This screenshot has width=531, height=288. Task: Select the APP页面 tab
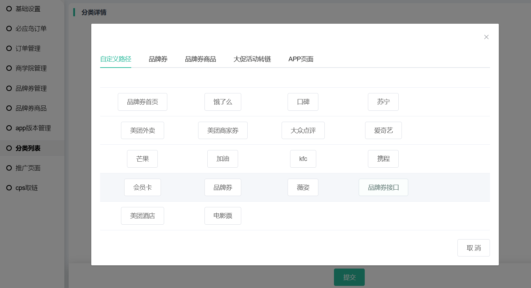[x=301, y=59]
